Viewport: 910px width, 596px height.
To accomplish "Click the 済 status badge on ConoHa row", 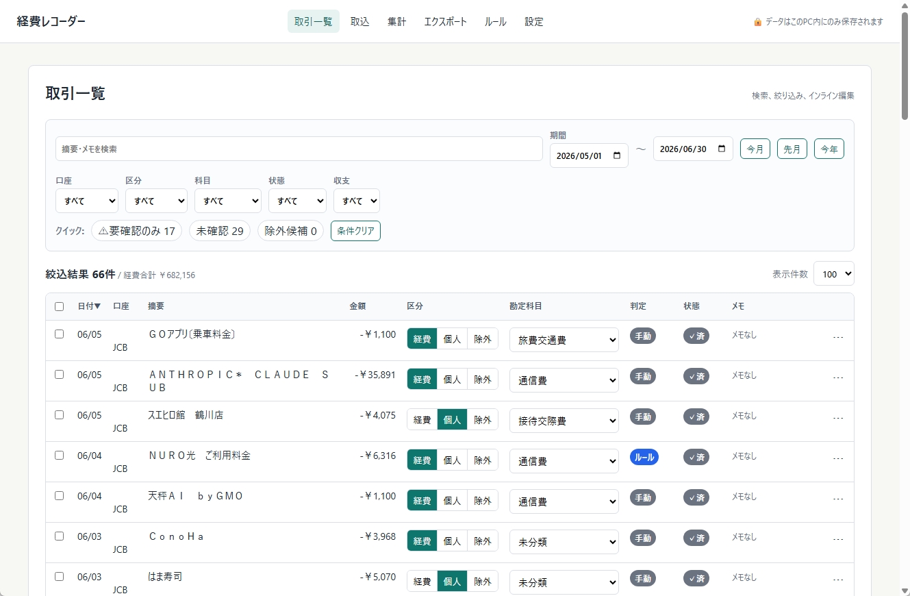I will click(x=696, y=538).
